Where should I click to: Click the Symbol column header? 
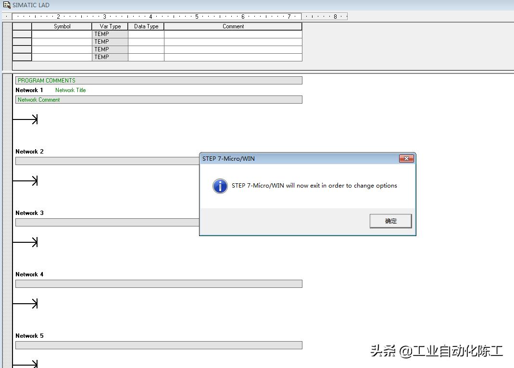tap(62, 26)
